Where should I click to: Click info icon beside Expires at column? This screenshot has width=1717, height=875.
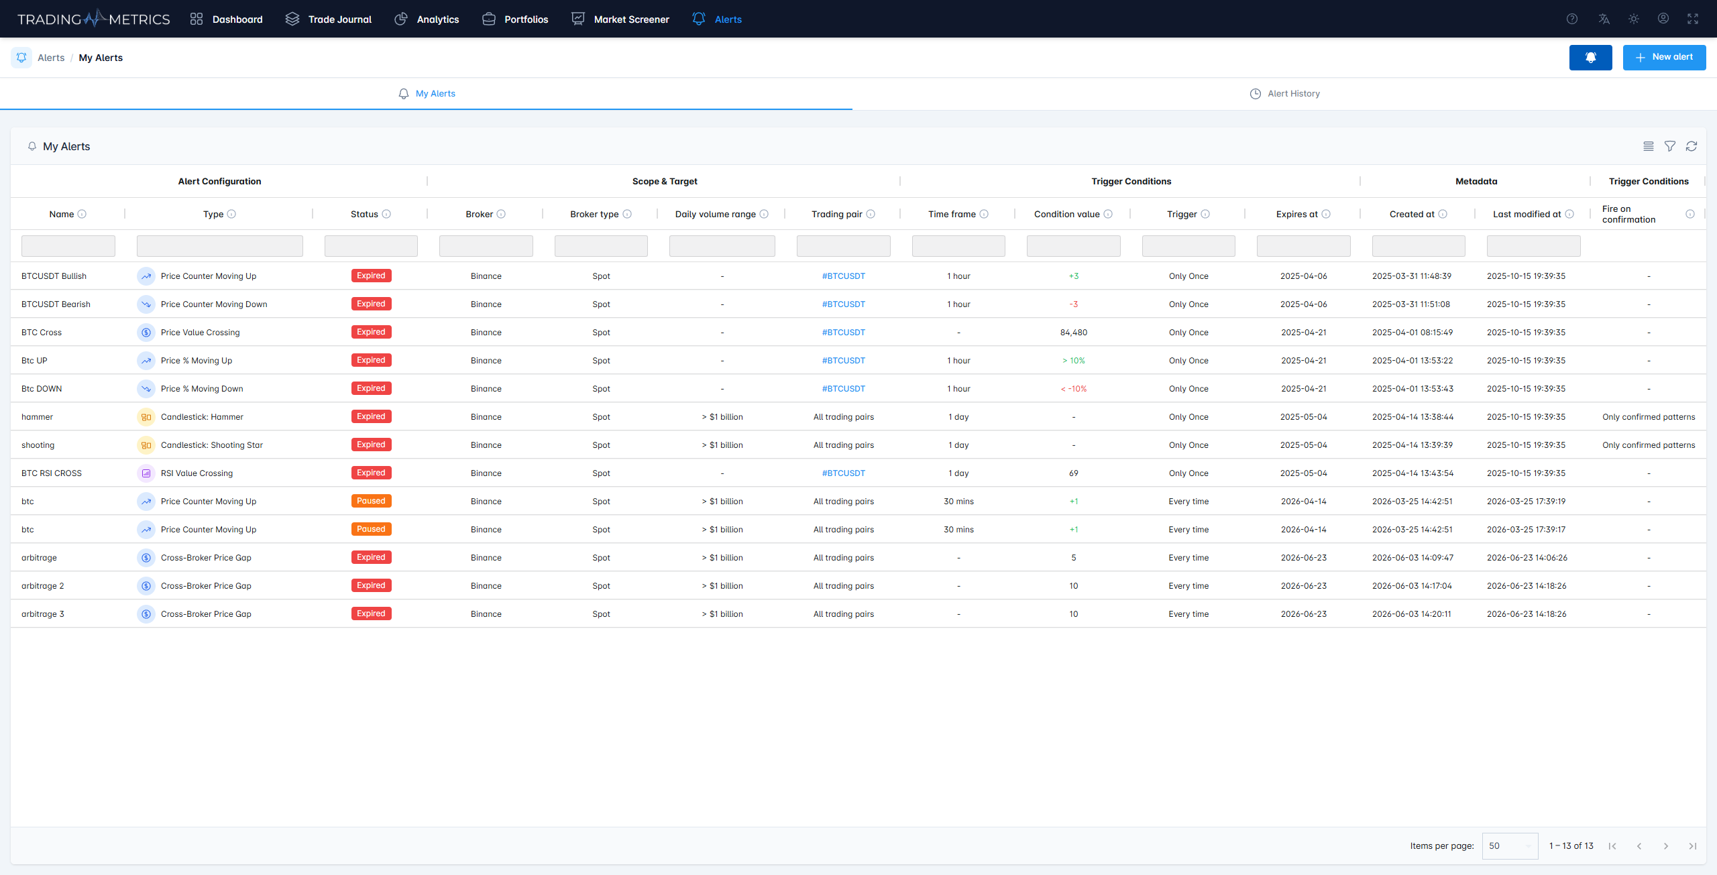(x=1326, y=214)
